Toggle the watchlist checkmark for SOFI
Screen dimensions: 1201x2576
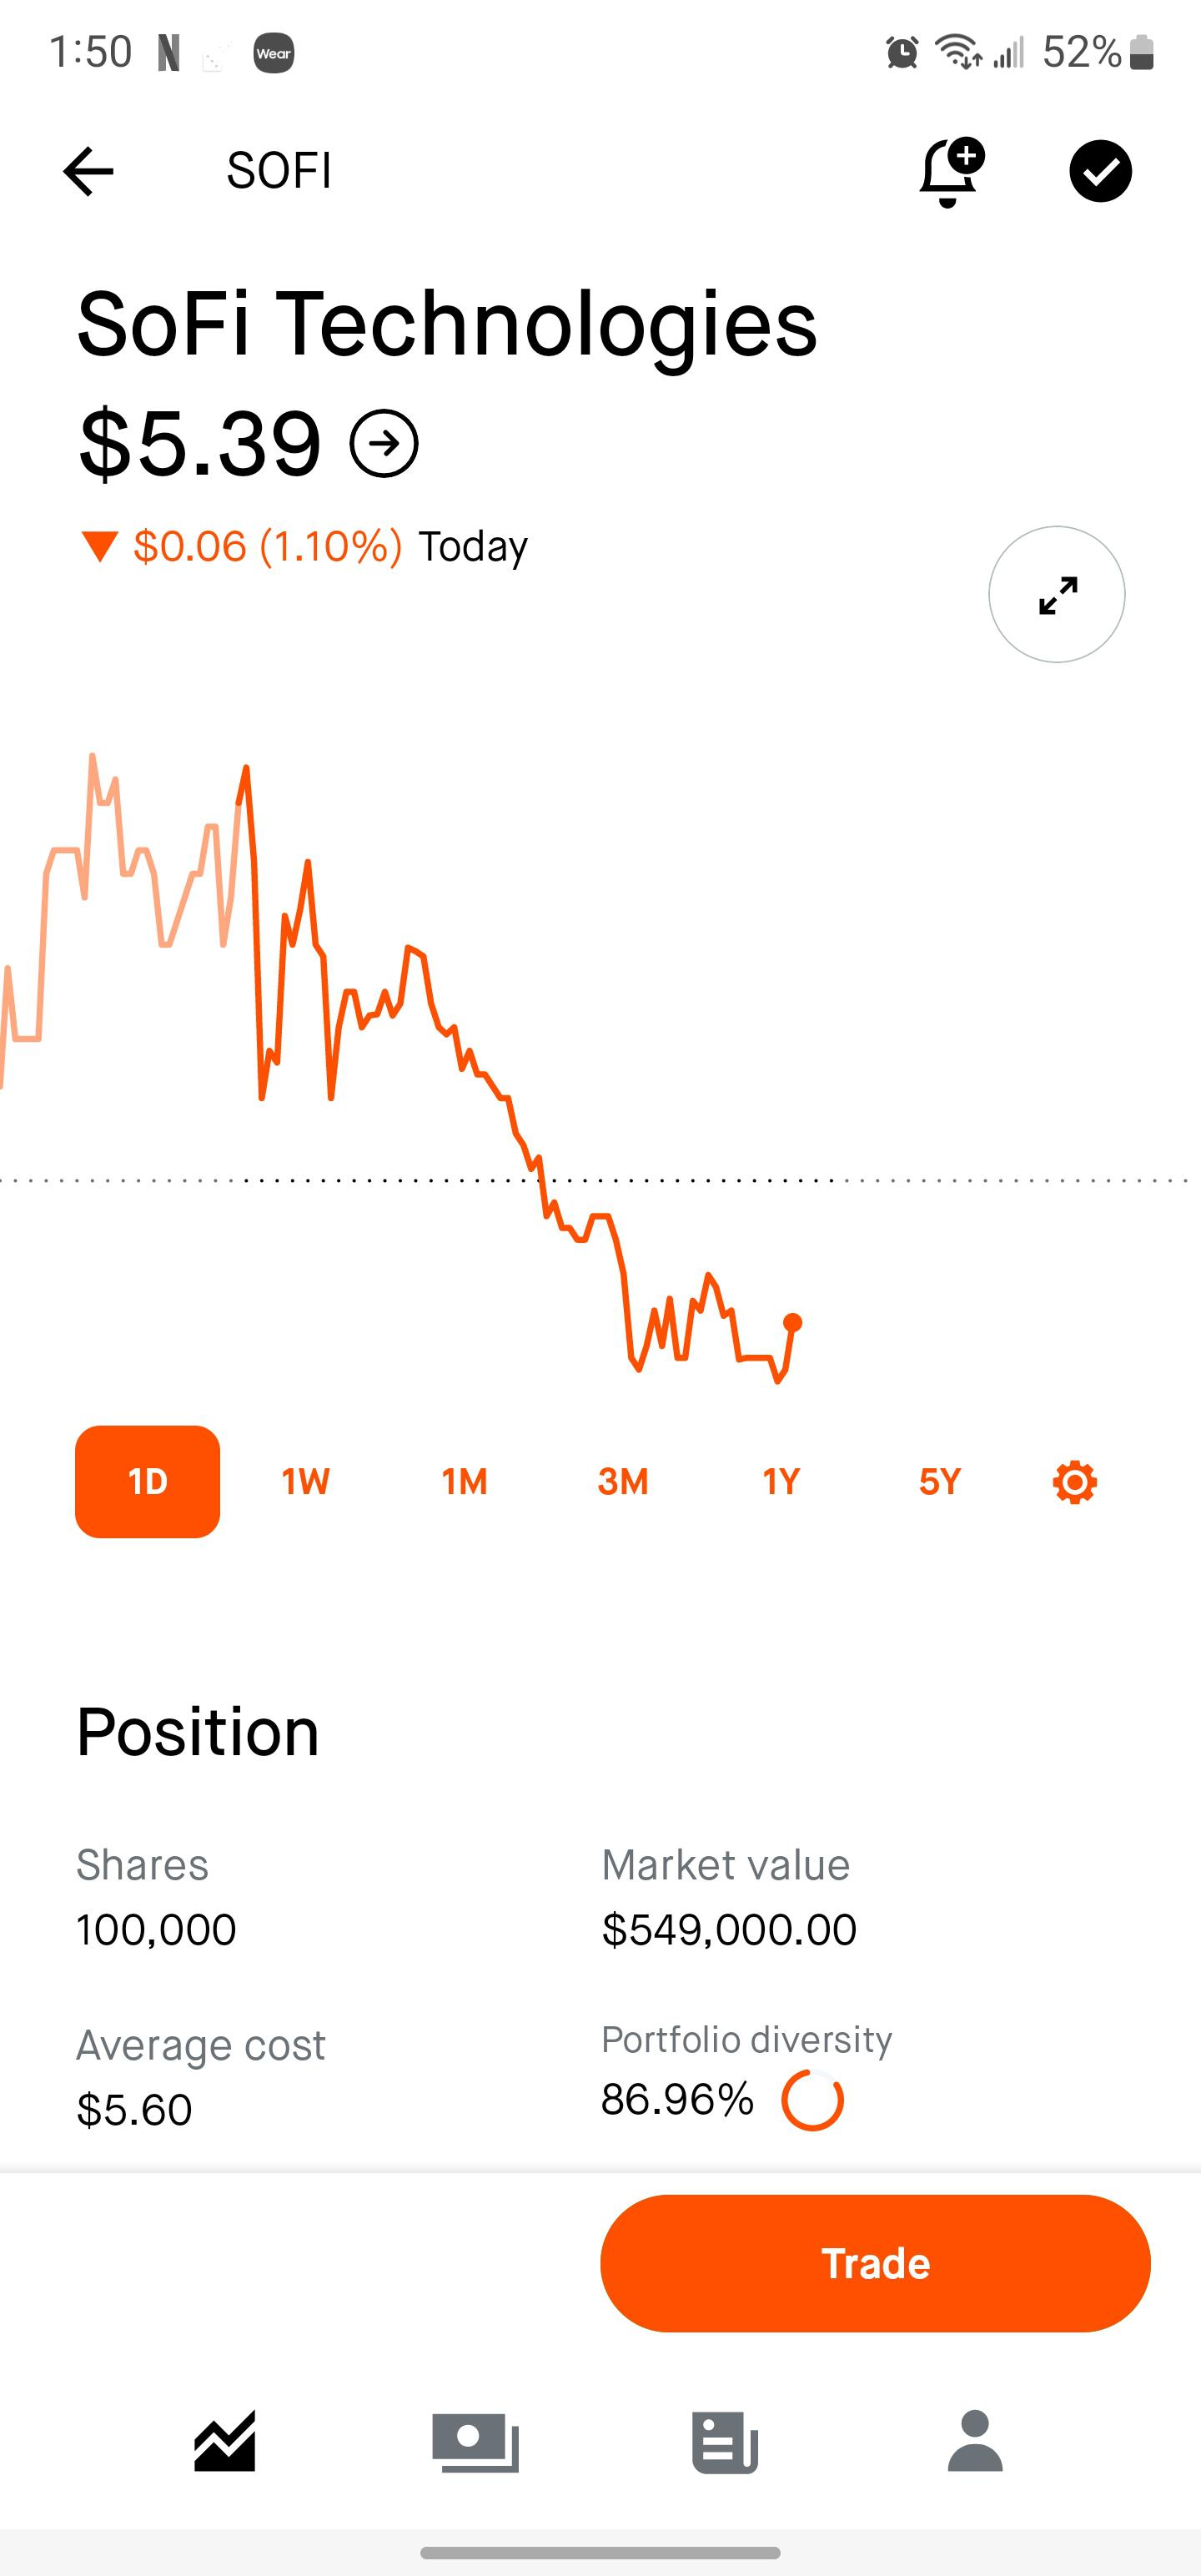(1100, 171)
